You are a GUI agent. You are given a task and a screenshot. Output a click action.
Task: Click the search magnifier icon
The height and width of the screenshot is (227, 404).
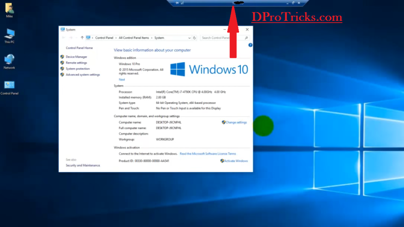246,38
